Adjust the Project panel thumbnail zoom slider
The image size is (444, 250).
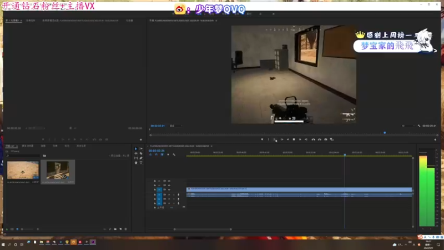27,229
